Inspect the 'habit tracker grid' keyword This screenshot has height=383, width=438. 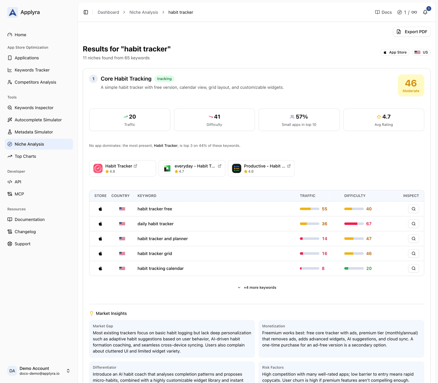pos(413,253)
